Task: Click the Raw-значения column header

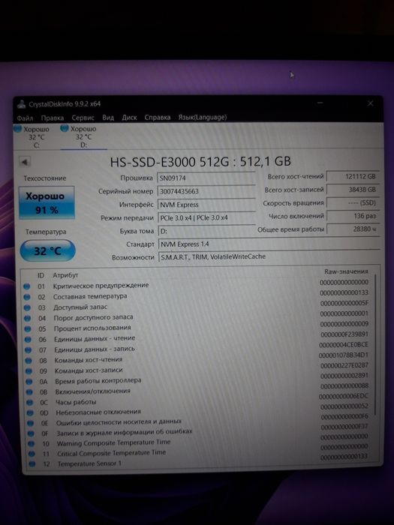Action: coord(346,271)
